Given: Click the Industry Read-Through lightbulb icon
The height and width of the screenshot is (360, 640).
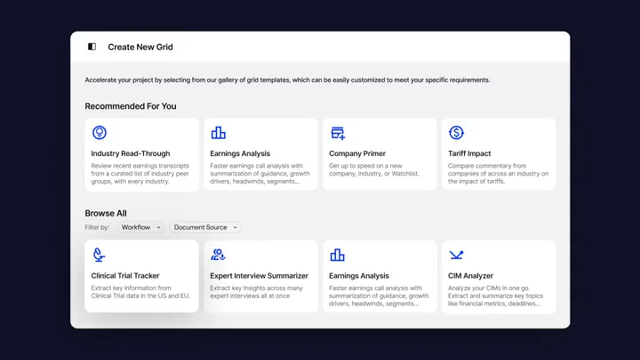Looking at the screenshot, I should (x=99, y=133).
